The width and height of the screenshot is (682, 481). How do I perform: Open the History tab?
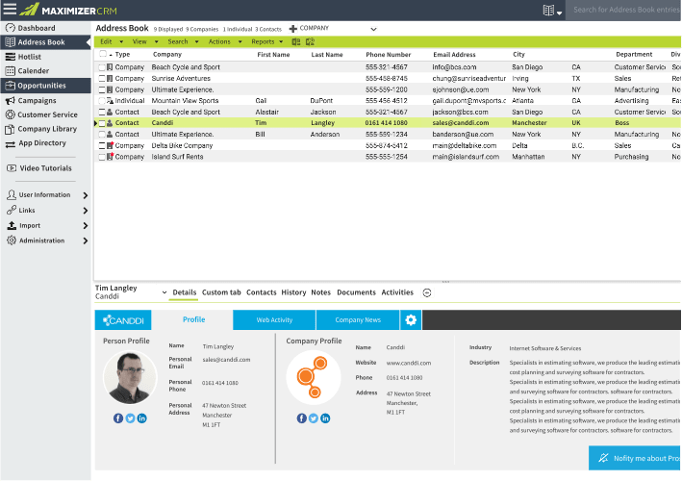pos(293,292)
